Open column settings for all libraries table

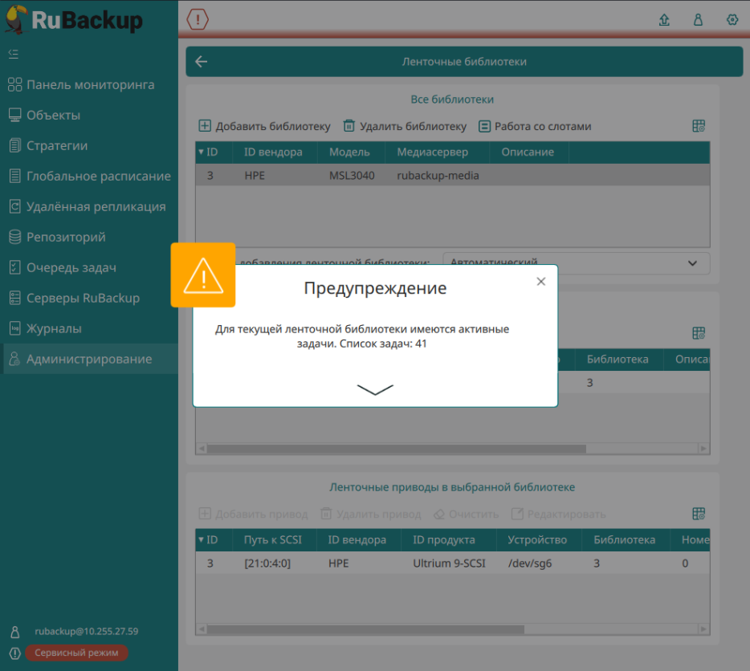click(x=699, y=126)
